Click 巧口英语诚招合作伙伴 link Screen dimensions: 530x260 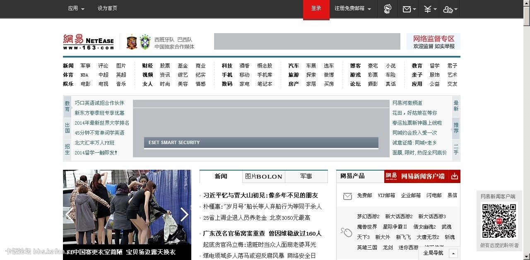[99, 103]
